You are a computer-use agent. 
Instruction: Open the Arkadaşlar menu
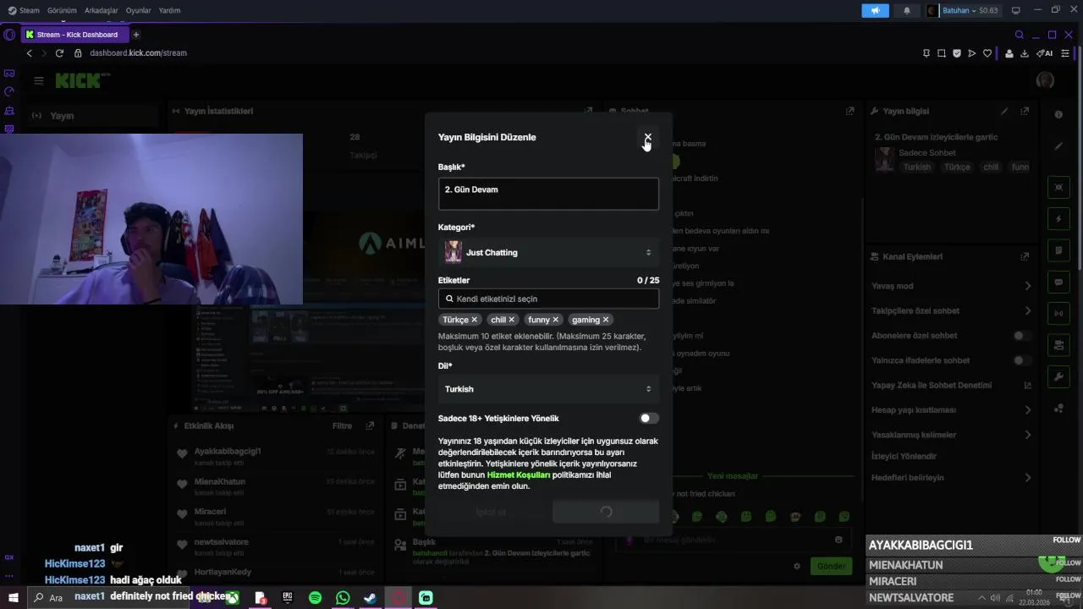coord(101,10)
